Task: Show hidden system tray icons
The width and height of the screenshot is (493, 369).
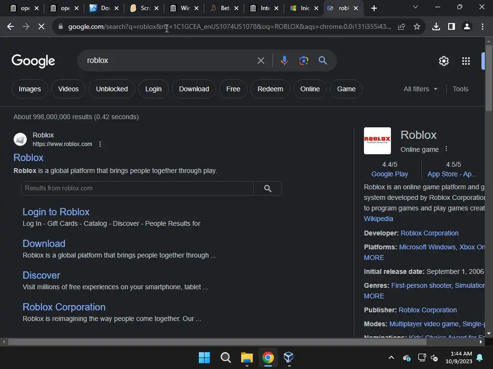Action: point(391,357)
